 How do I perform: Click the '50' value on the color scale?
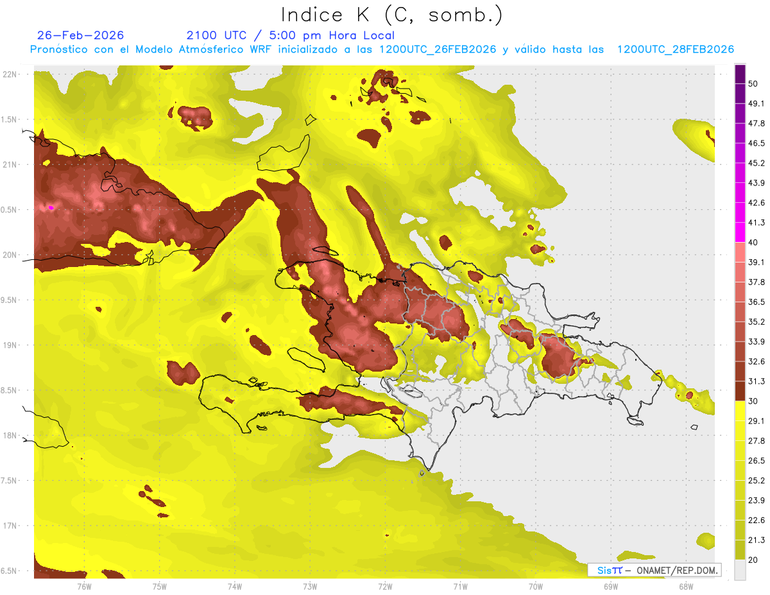click(753, 83)
